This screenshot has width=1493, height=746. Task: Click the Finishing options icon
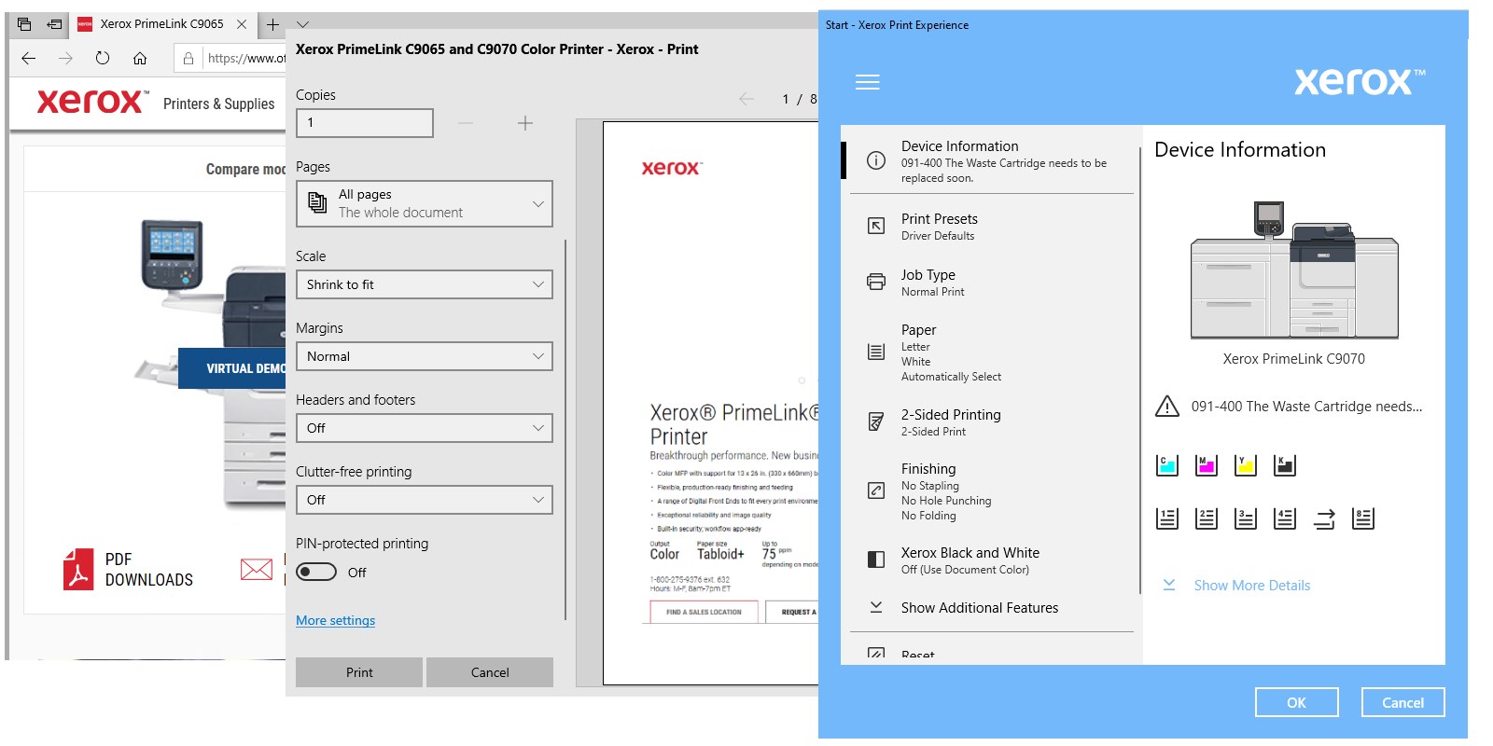tap(875, 490)
